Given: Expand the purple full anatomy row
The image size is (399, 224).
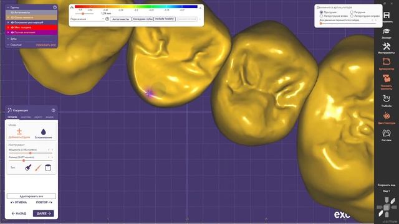Looking at the screenshot, I should point(8,32).
